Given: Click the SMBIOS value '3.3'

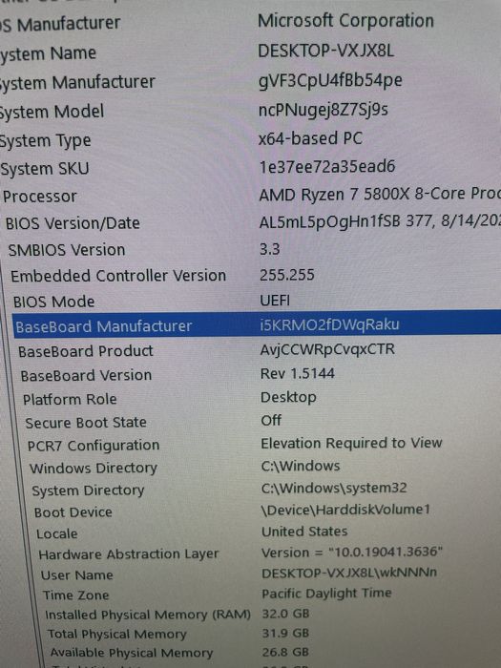Looking at the screenshot, I should pos(270,249).
